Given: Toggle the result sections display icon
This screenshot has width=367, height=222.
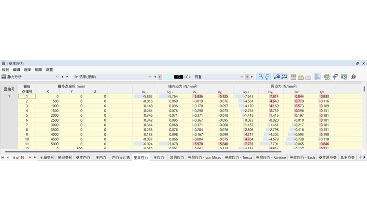Looking at the screenshot, I should (x=284, y=77).
